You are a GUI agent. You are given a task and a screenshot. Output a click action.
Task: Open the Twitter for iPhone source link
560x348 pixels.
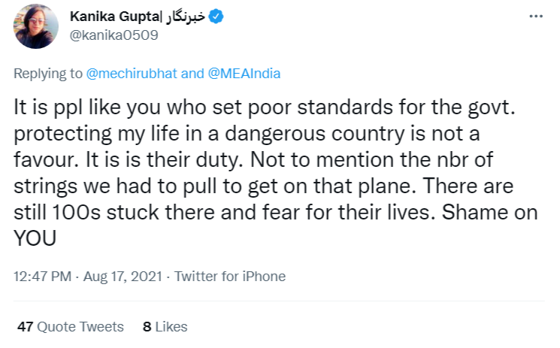pyautogui.click(x=230, y=277)
